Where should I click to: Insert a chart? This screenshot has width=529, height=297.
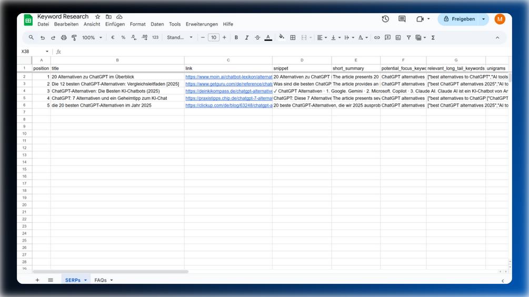[x=398, y=38]
